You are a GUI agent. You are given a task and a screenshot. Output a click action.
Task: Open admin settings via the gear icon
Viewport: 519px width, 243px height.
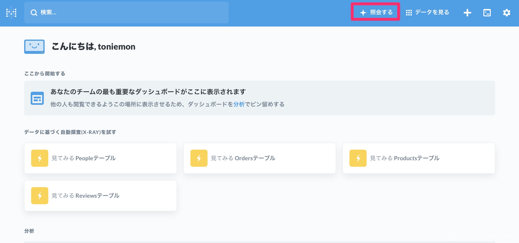507,12
